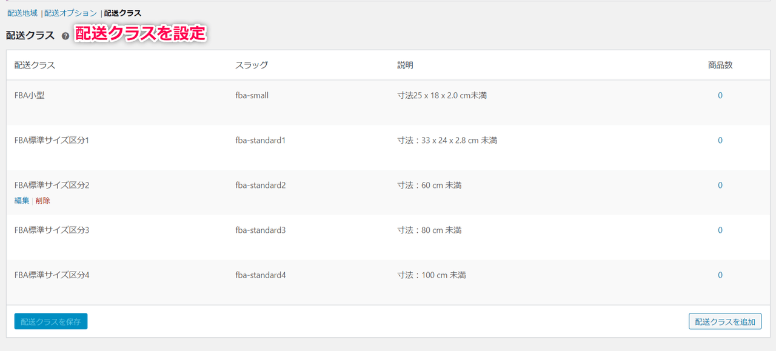Open the 配送オプション tab
776x351 pixels.
[x=70, y=13]
